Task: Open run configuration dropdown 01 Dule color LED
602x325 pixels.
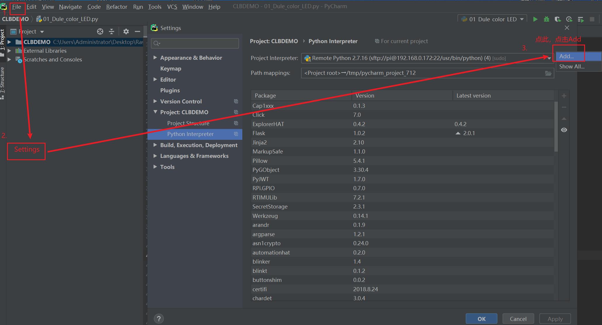Action: click(x=492, y=19)
